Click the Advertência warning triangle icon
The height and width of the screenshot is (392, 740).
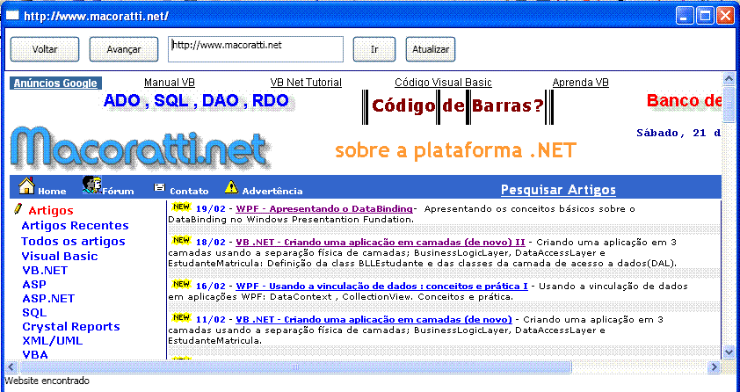(x=231, y=187)
